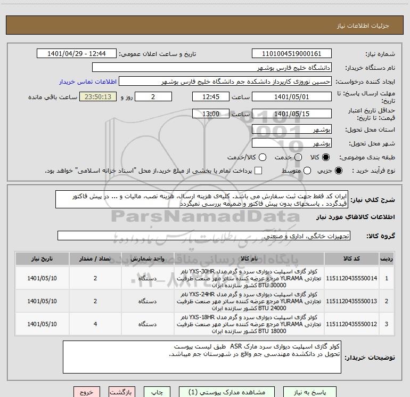The width and height of the screenshot is (410, 397).
Task: Click product code 1151120435550013
Action: pos(351,301)
